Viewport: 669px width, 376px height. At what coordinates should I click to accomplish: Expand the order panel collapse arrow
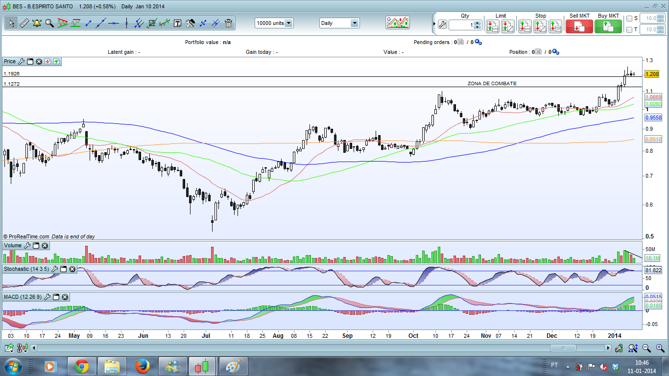[x=434, y=23]
